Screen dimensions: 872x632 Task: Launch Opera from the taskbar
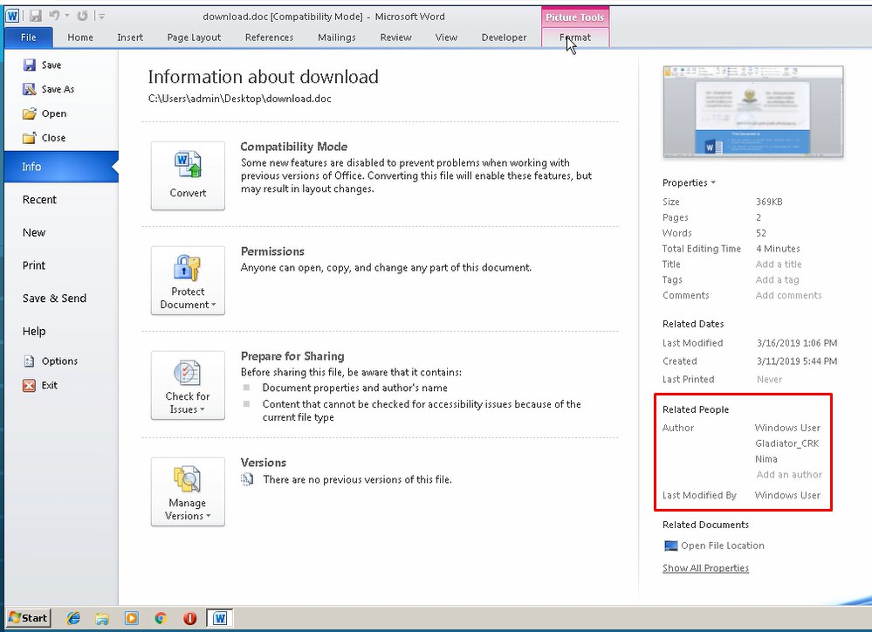(x=189, y=618)
